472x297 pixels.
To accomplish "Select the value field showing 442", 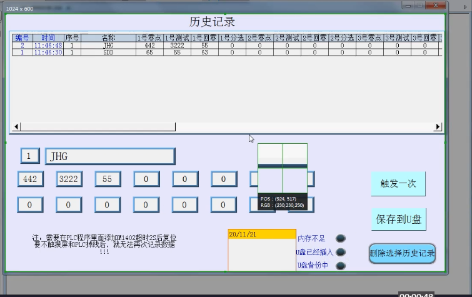I will 29,179.
